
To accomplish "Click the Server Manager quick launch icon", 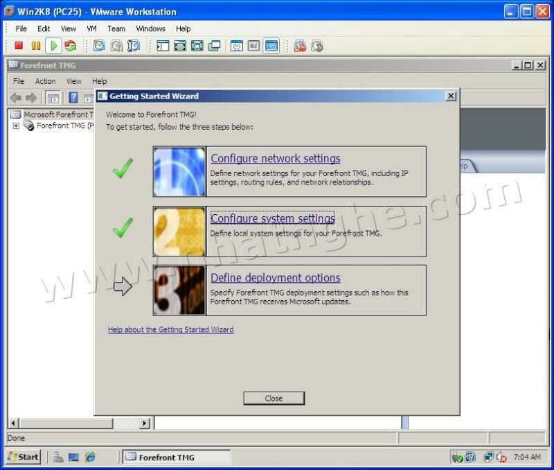I will click(x=58, y=457).
